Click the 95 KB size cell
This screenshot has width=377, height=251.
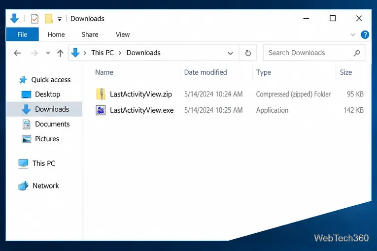point(355,94)
